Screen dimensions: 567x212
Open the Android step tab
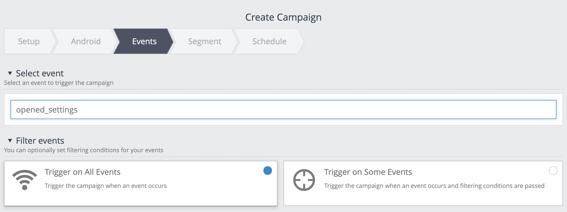[86, 41]
